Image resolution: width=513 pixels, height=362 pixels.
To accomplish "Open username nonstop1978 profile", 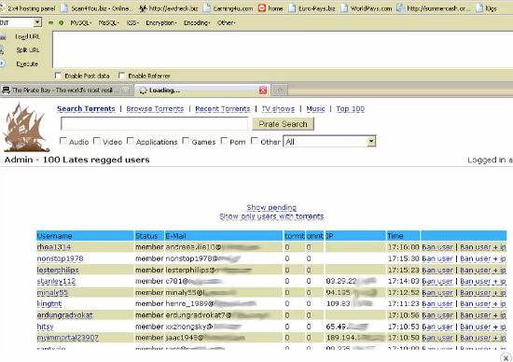I will tap(61, 258).
